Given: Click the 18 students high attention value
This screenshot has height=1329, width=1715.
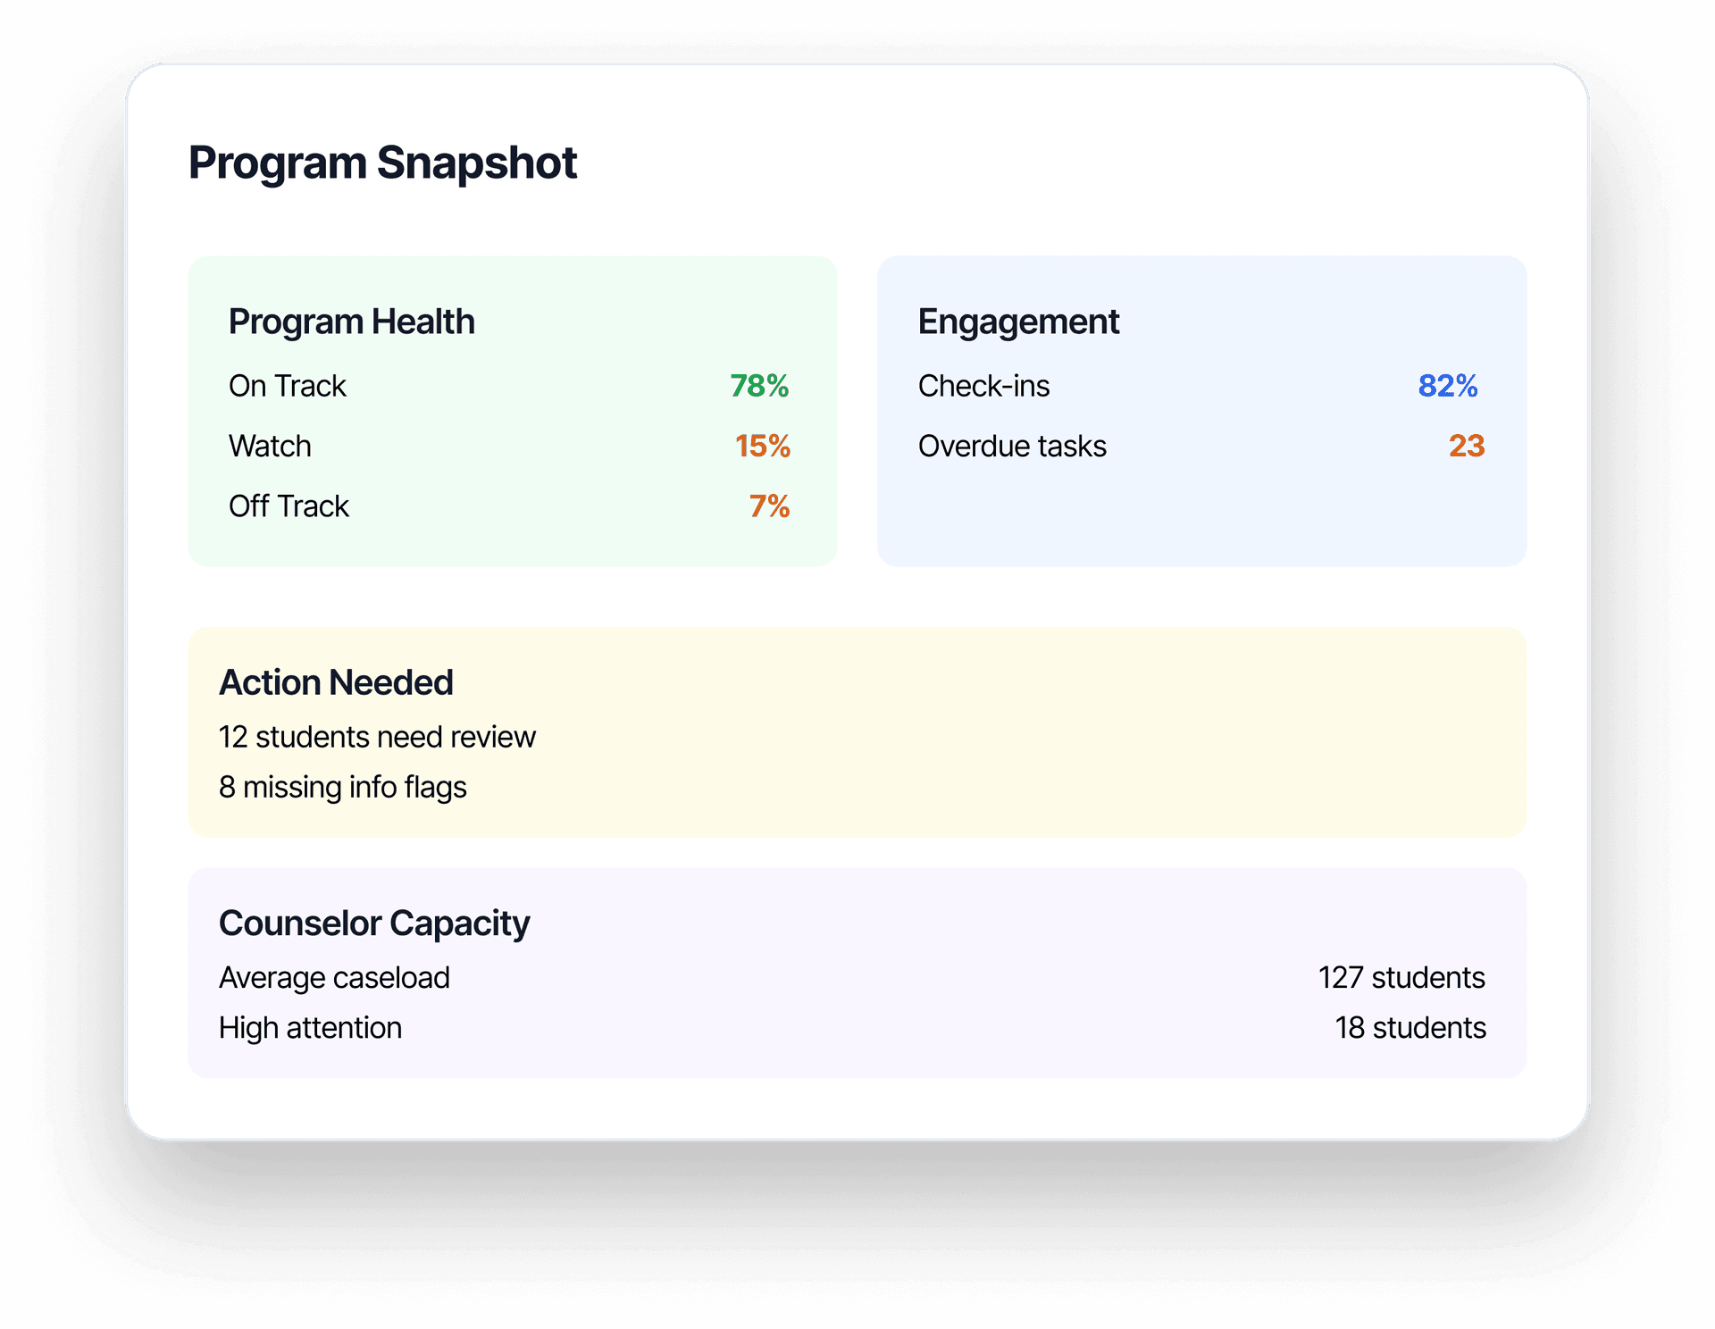Looking at the screenshot, I should [1410, 1028].
